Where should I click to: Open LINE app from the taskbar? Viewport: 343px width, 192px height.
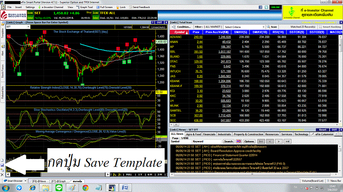(59, 188)
